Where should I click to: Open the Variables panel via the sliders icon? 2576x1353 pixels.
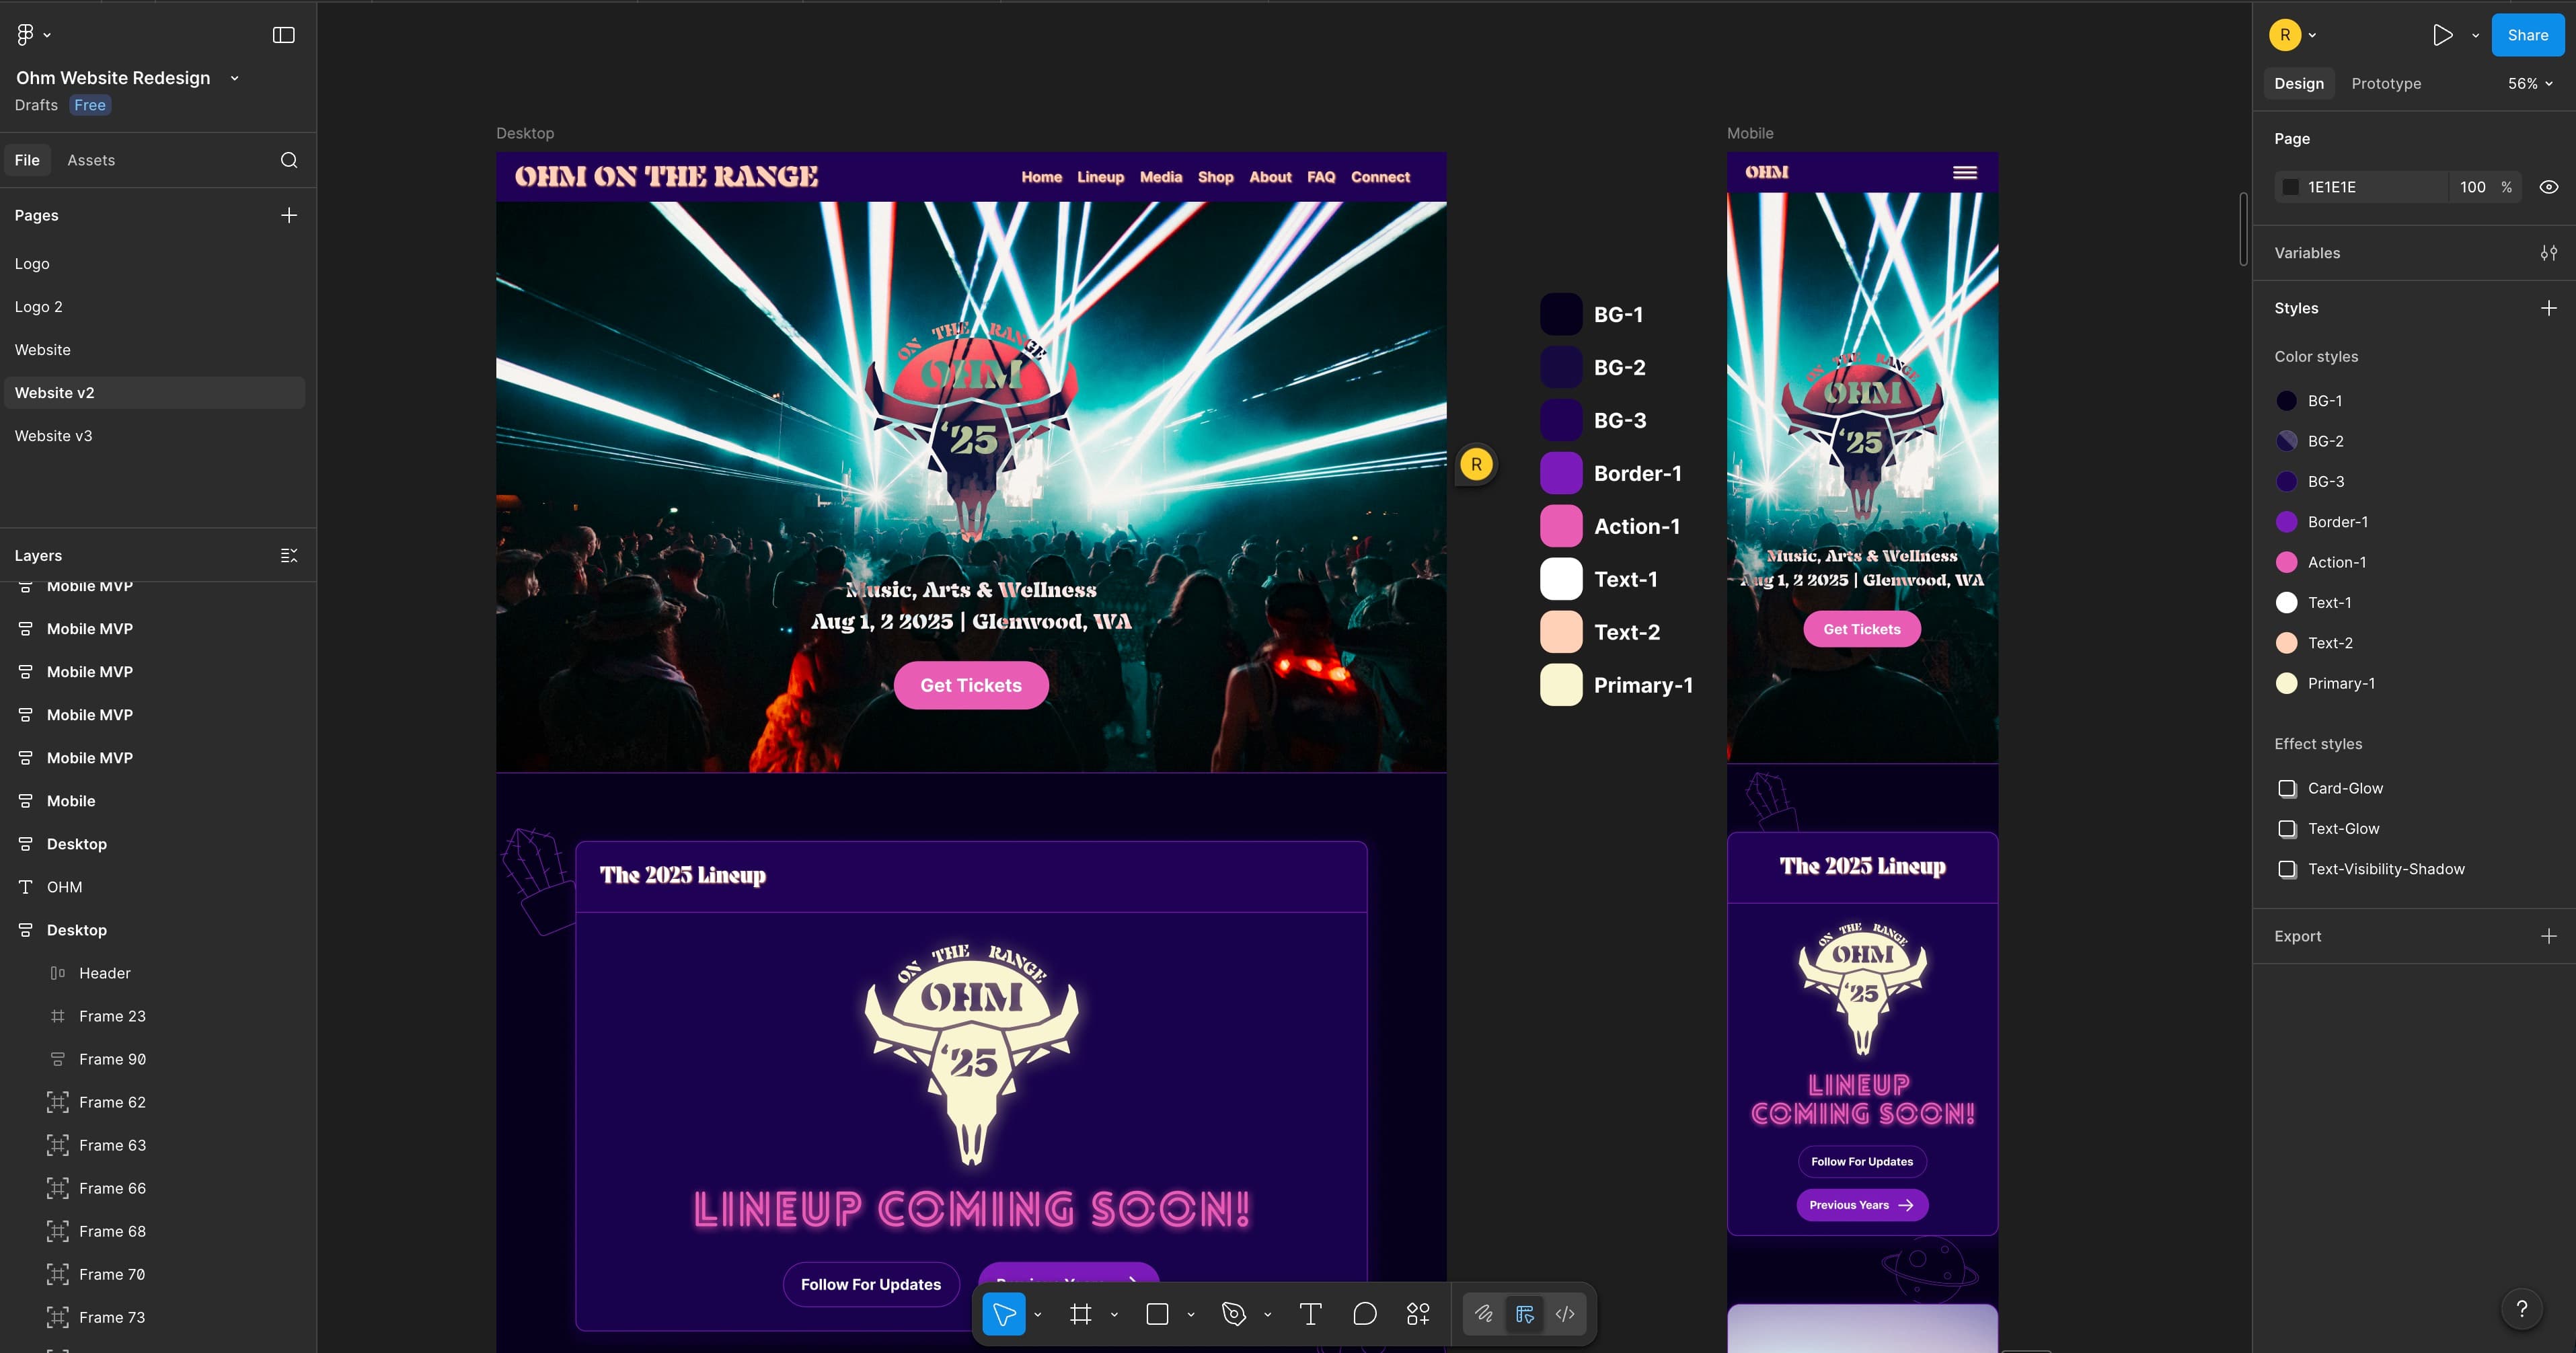point(2548,252)
